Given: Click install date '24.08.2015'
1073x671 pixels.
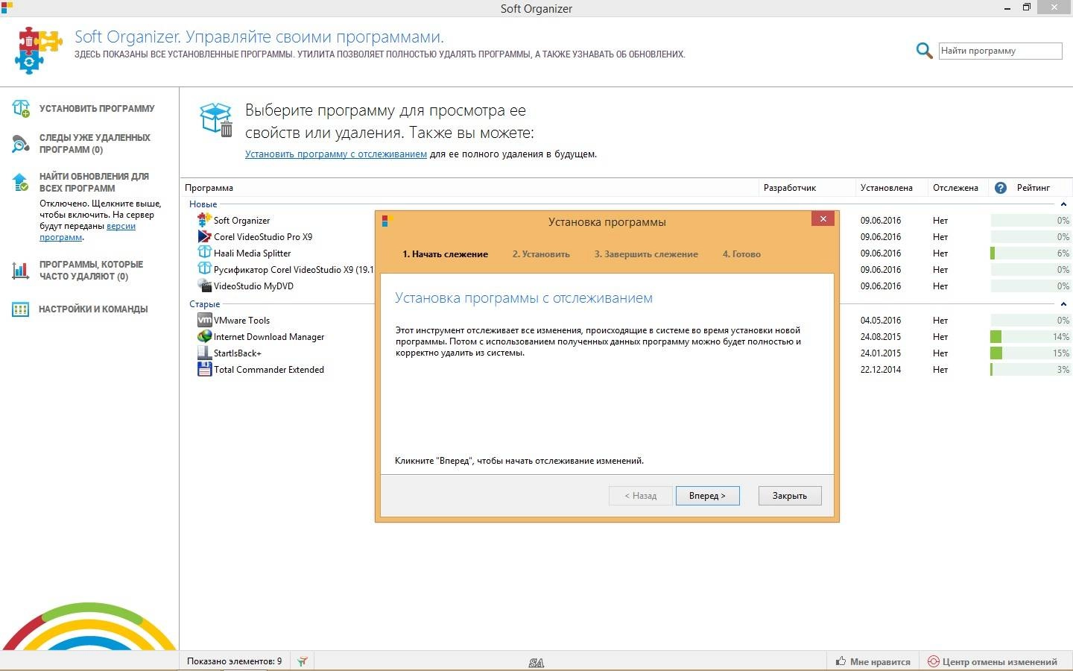Looking at the screenshot, I should pos(881,337).
